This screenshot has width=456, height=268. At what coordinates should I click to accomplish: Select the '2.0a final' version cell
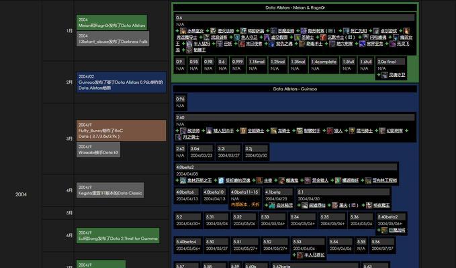pos(391,68)
